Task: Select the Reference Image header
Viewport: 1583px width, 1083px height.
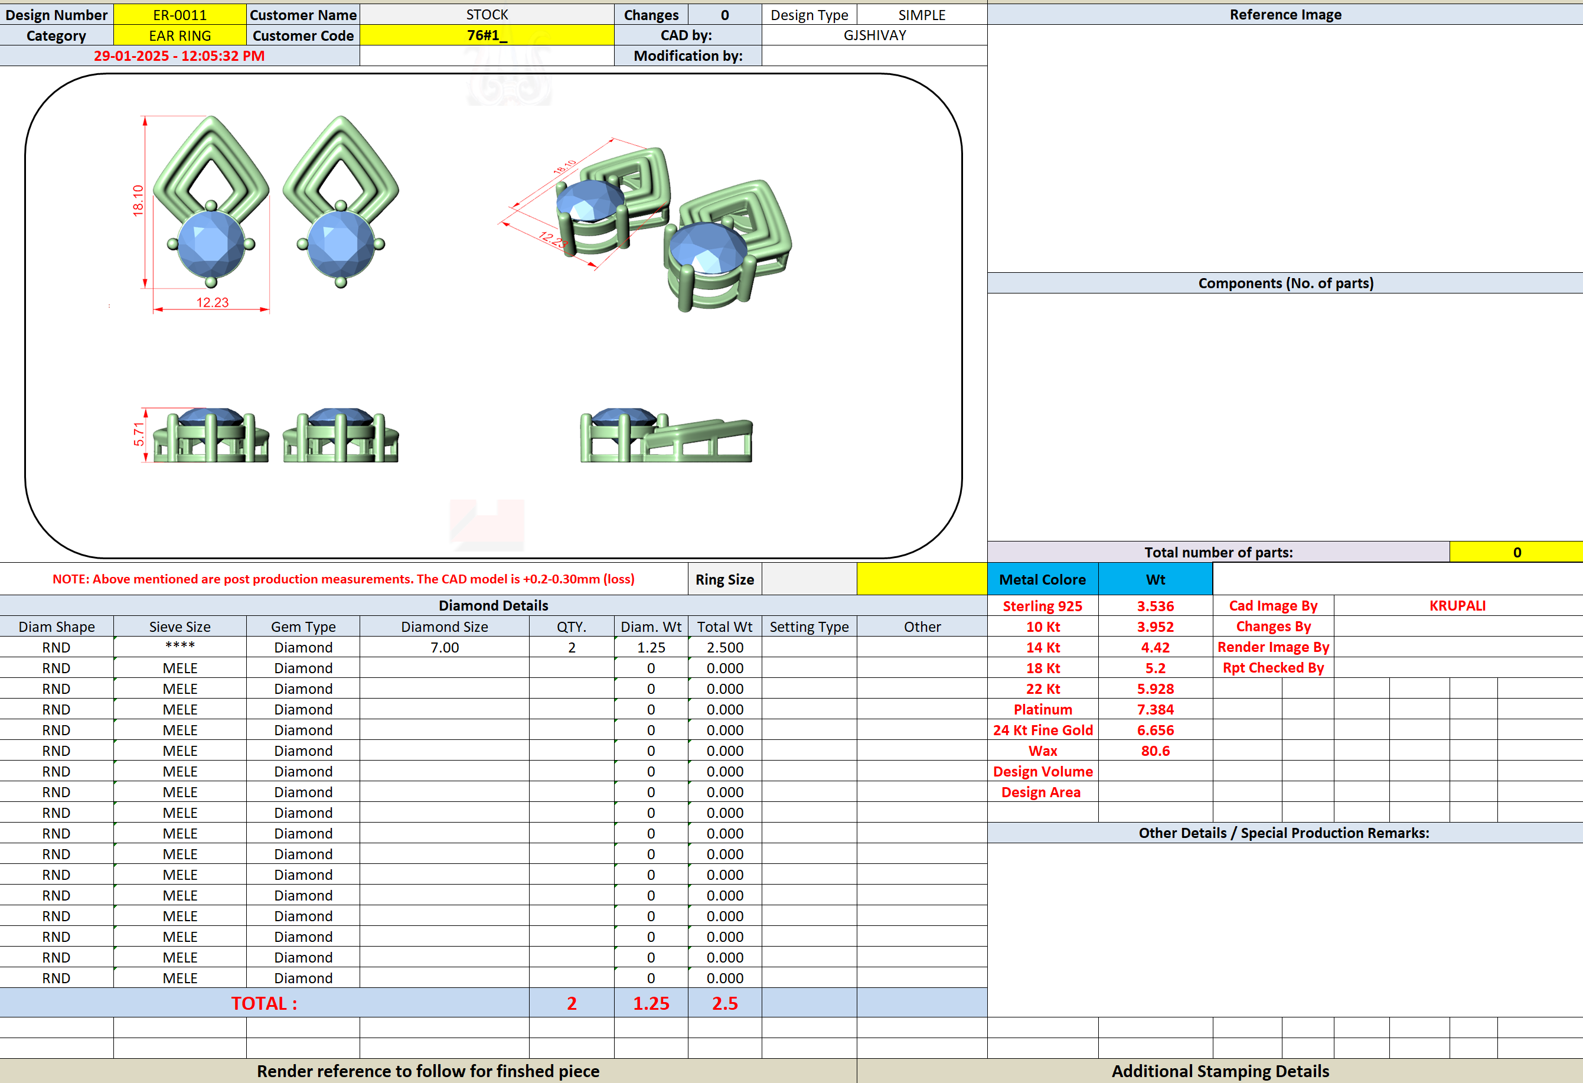Action: pyautogui.click(x=1285, y=14)
